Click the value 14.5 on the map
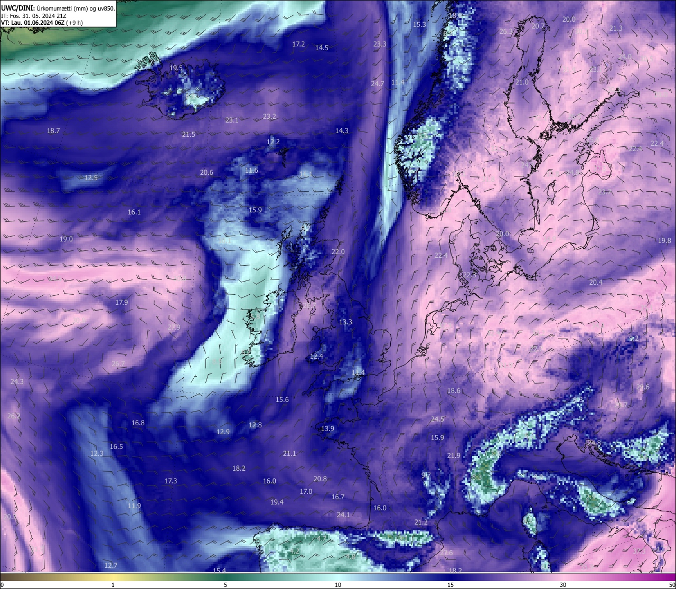The image size is (676, 589). (322, 48)
